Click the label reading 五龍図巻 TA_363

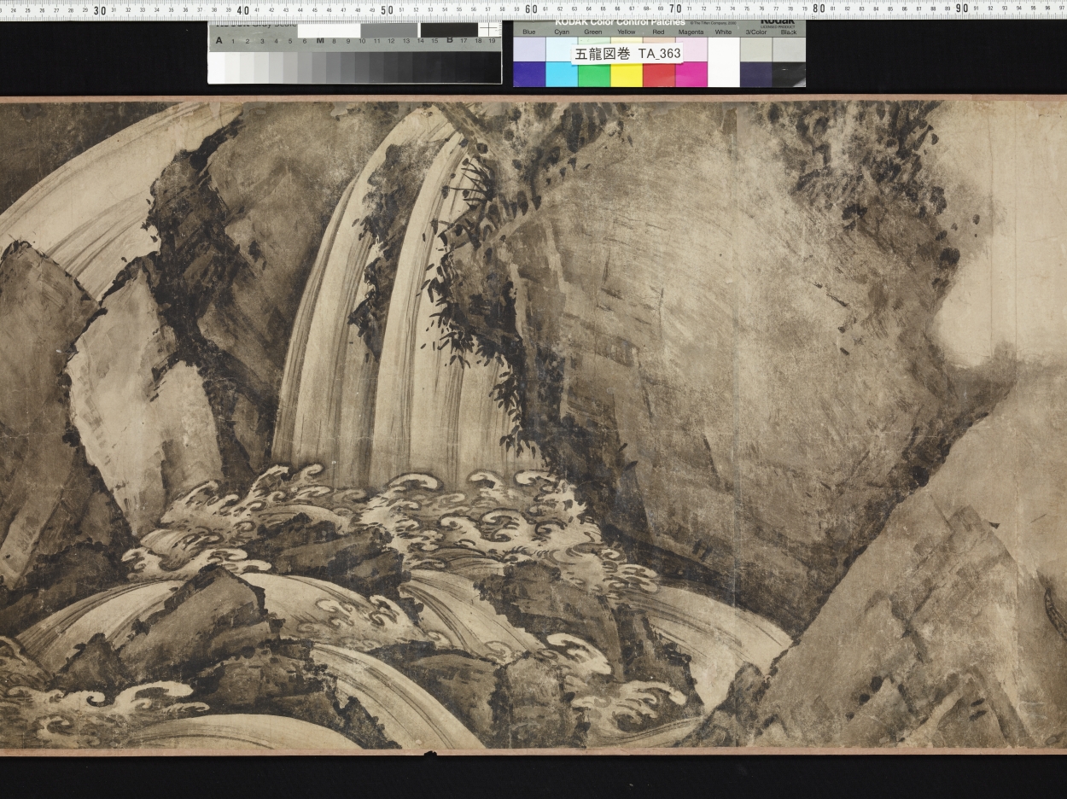627,53
